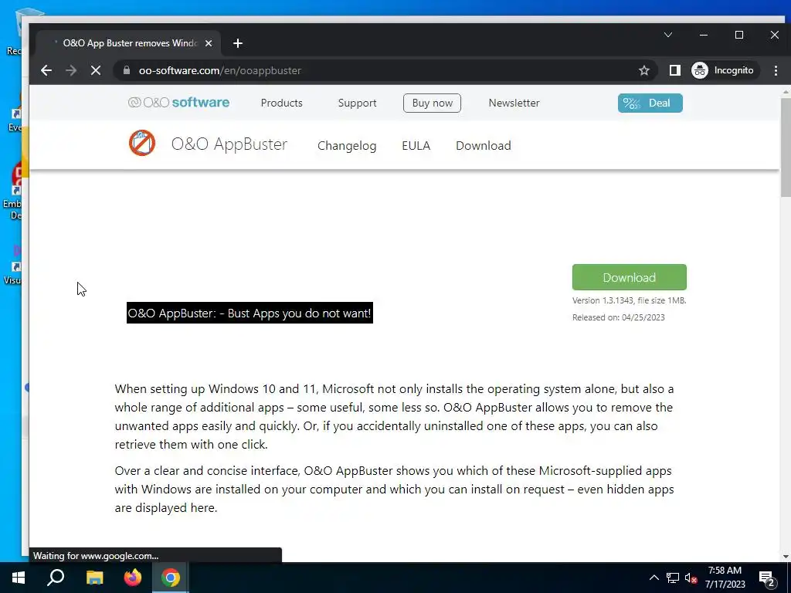
Task: Click the blue Deal button
Action: pos(650,103)
